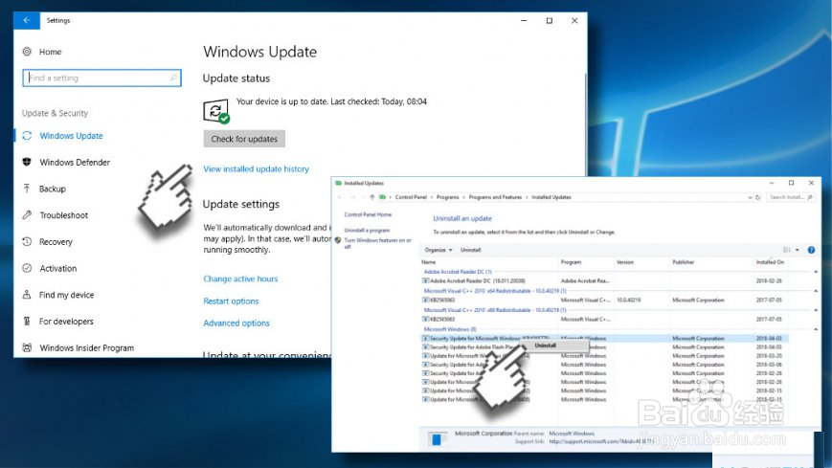Click the Windows Insider Program icon
Screen dimensions: 832x468
click(27, 347)
